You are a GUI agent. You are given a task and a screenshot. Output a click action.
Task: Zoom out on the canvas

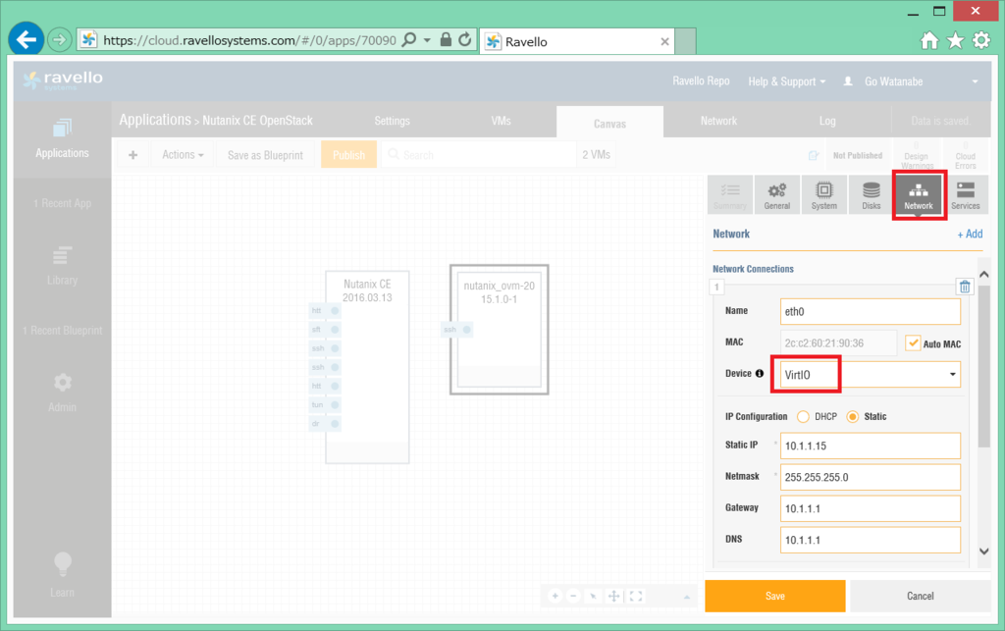point(573,597)
